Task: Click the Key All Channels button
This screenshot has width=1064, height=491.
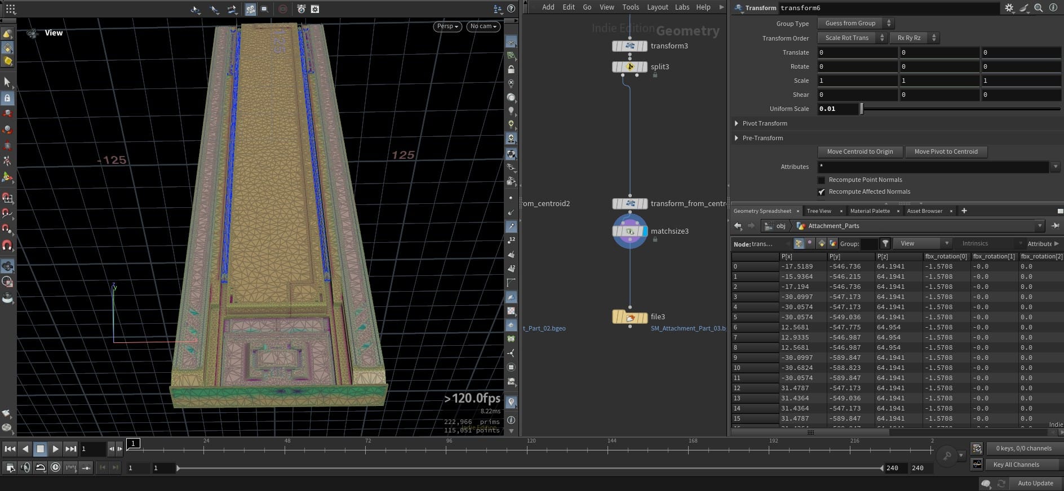Action: click(x=1016, y=465)
